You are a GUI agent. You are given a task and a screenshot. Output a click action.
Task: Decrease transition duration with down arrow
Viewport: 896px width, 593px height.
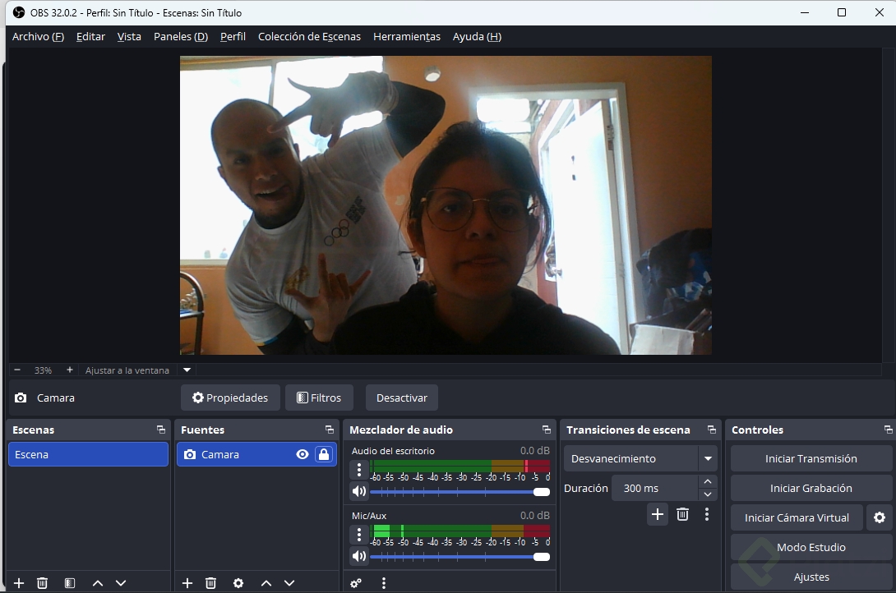[x=708, y=494]
